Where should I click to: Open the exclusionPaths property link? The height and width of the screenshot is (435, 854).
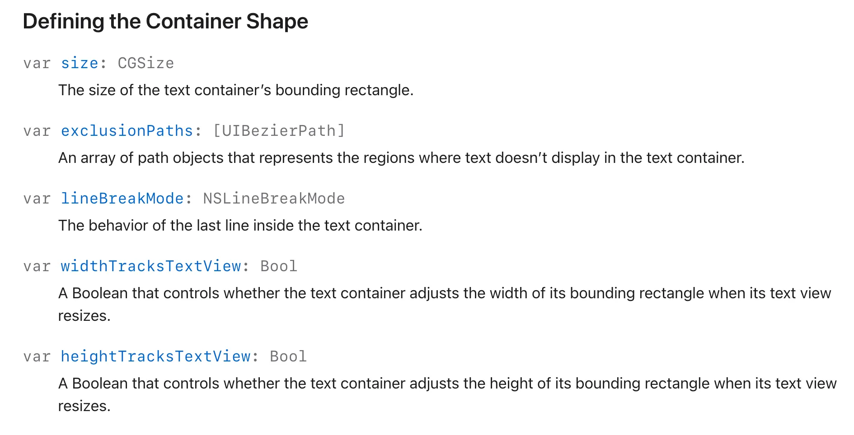127,131
